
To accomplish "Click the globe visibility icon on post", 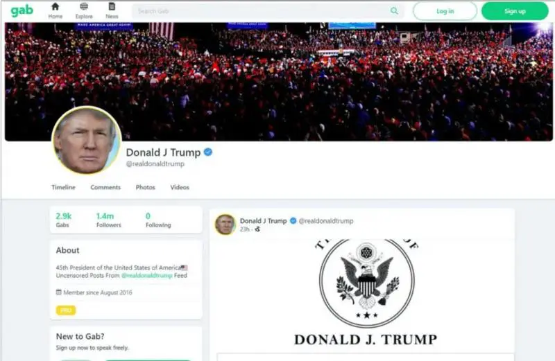I will click(x=257, y=229).
